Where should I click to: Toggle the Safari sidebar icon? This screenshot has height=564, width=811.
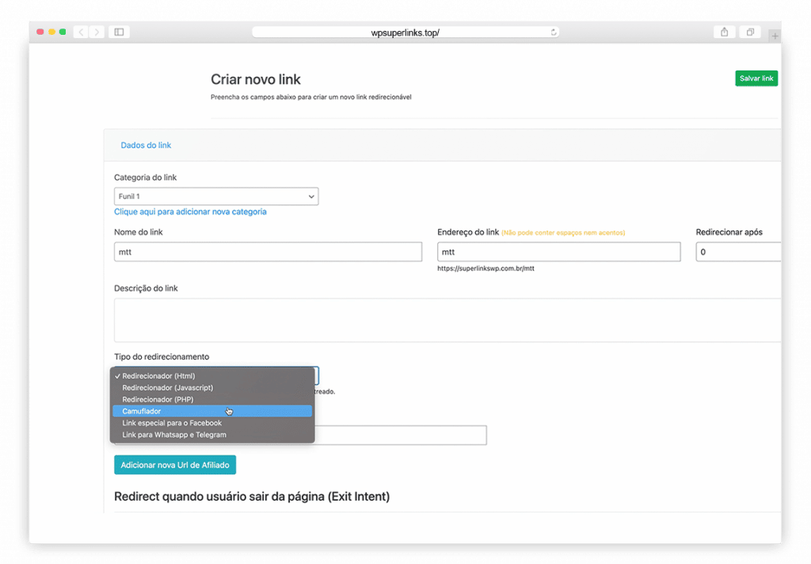pos(119,32)
